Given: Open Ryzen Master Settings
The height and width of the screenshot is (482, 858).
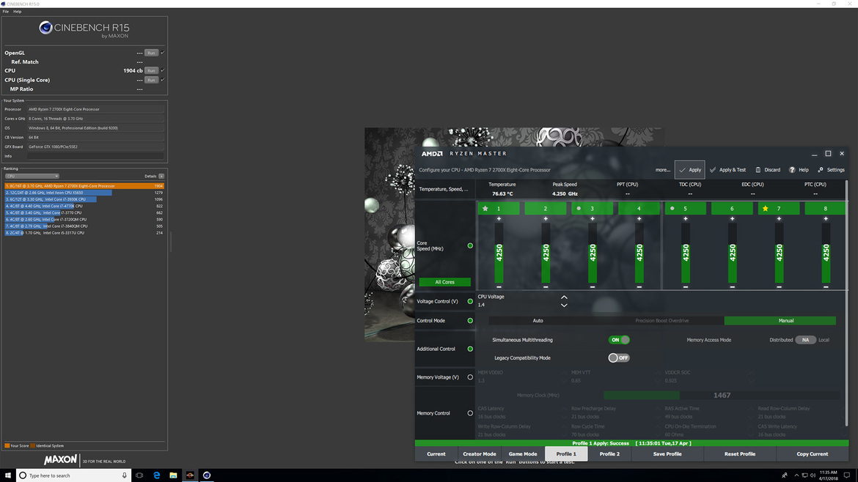Looking at the screenshot, I should (831, 170).
